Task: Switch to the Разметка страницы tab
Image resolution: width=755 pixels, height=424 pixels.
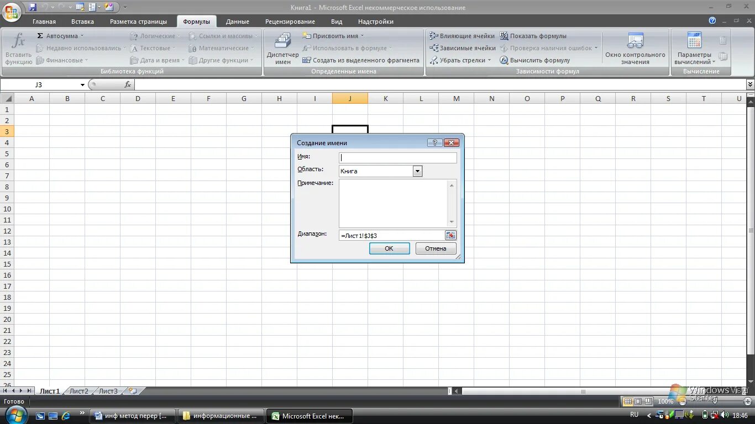Action: click(138, 22)
